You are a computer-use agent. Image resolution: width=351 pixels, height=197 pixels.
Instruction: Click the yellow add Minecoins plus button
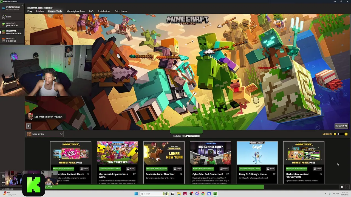point(346,134)
